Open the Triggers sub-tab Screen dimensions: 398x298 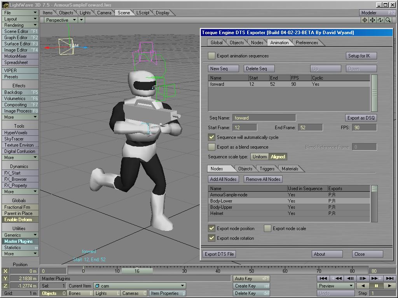point(267,169)
